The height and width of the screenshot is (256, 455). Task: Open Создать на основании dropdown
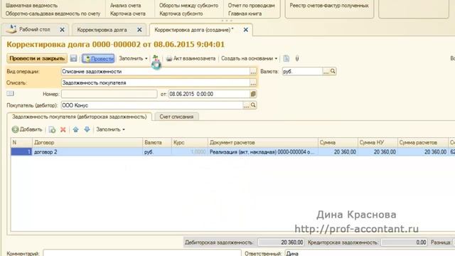pos(249,58)
